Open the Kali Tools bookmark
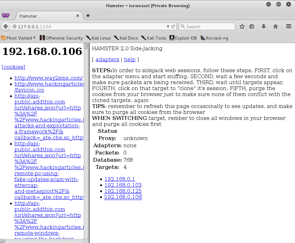The image size is (295, 243). 154,38
